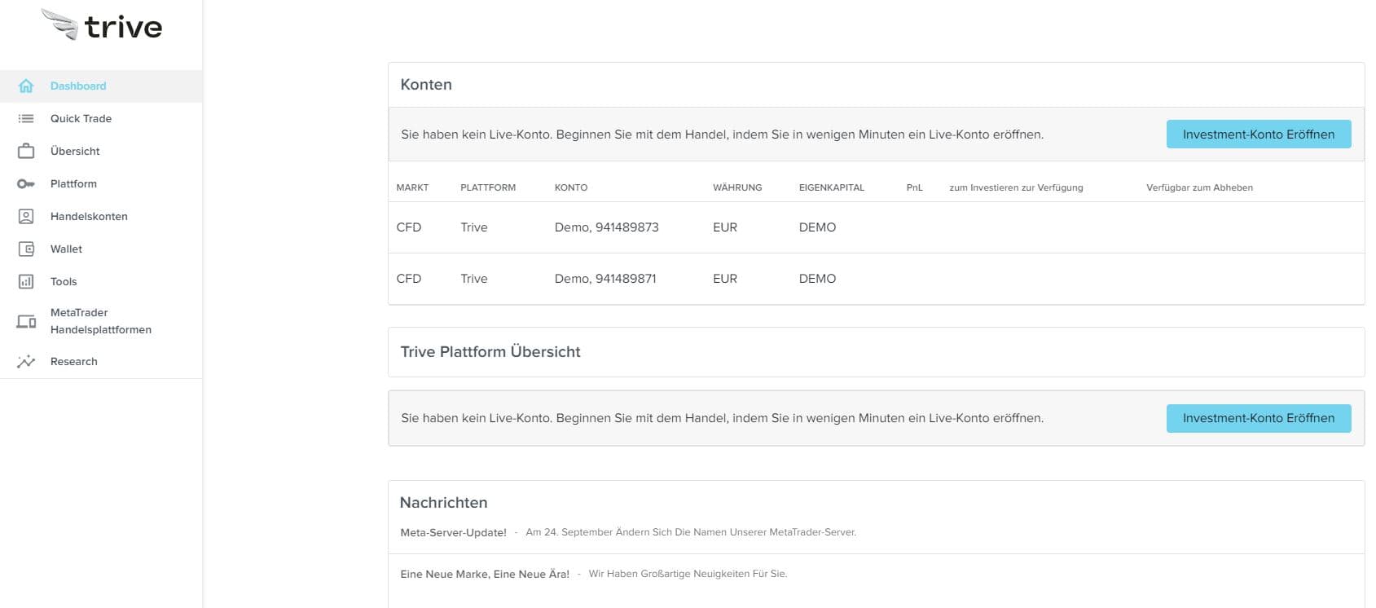
Task: Click the Handelskonten profile icon
Action: coord(26,216)
